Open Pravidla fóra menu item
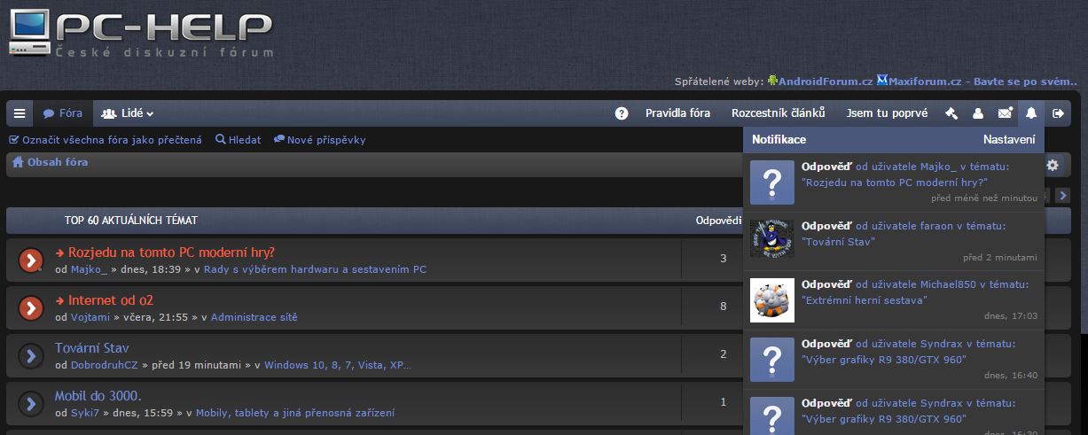Viewport: 1088px width, 435px height. pyautogui.click(x=677, y=113)
